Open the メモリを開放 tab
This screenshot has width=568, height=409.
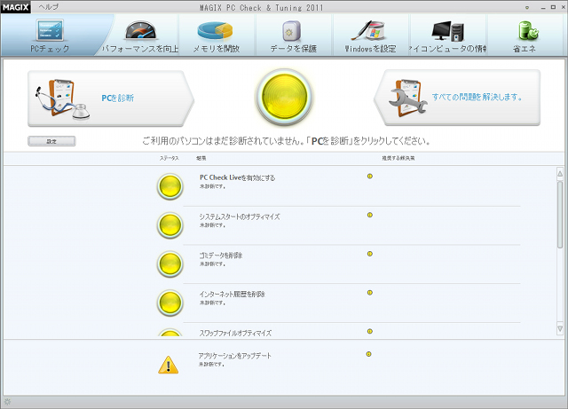tap(217, 35)
